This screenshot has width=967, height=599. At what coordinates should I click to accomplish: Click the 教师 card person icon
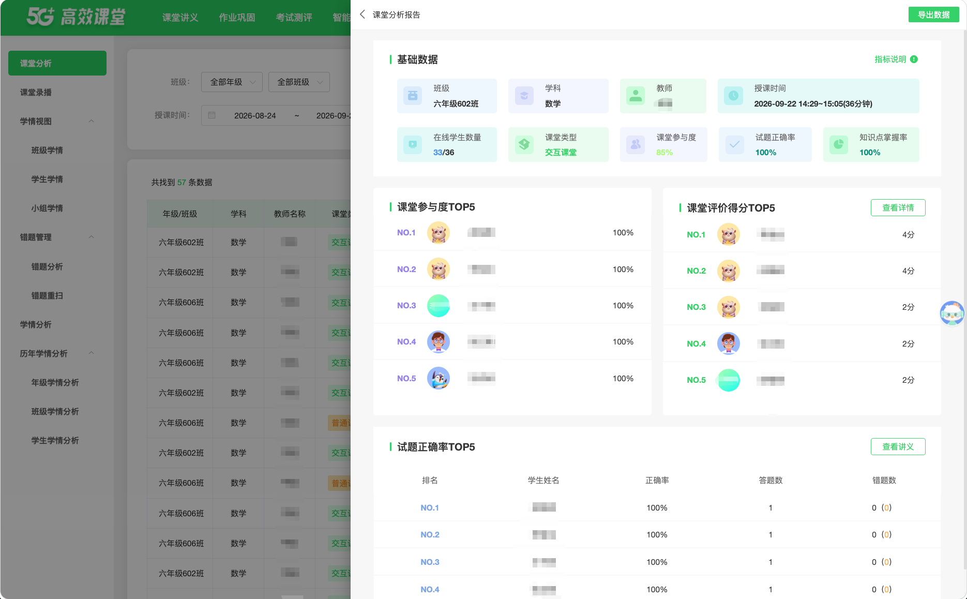tap(636, 96)
